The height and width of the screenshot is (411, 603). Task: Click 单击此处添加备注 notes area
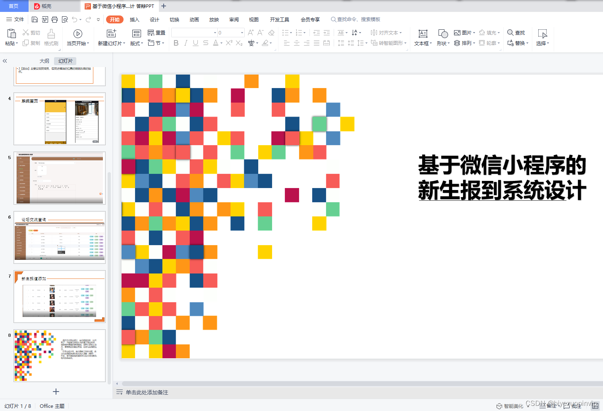click(147, 392)
